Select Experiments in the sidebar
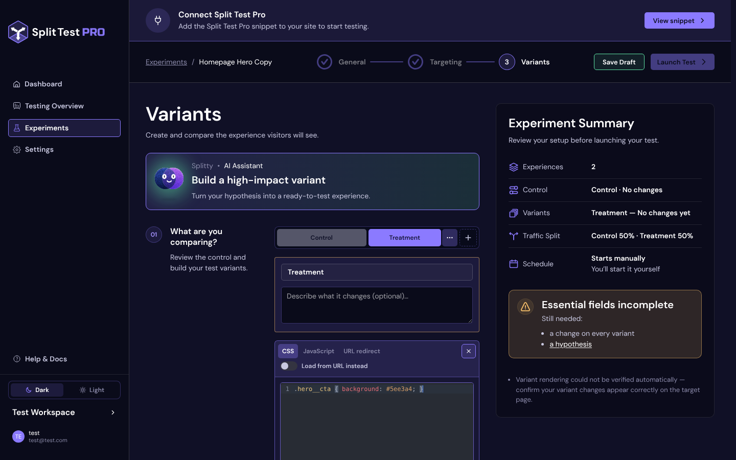The image size is (736, 460). click(x=64, y=128)
